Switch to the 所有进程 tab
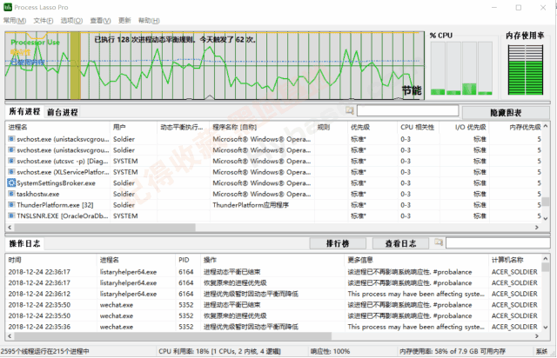The height and width of the screenshot is (358, 557). coord(24,111)
